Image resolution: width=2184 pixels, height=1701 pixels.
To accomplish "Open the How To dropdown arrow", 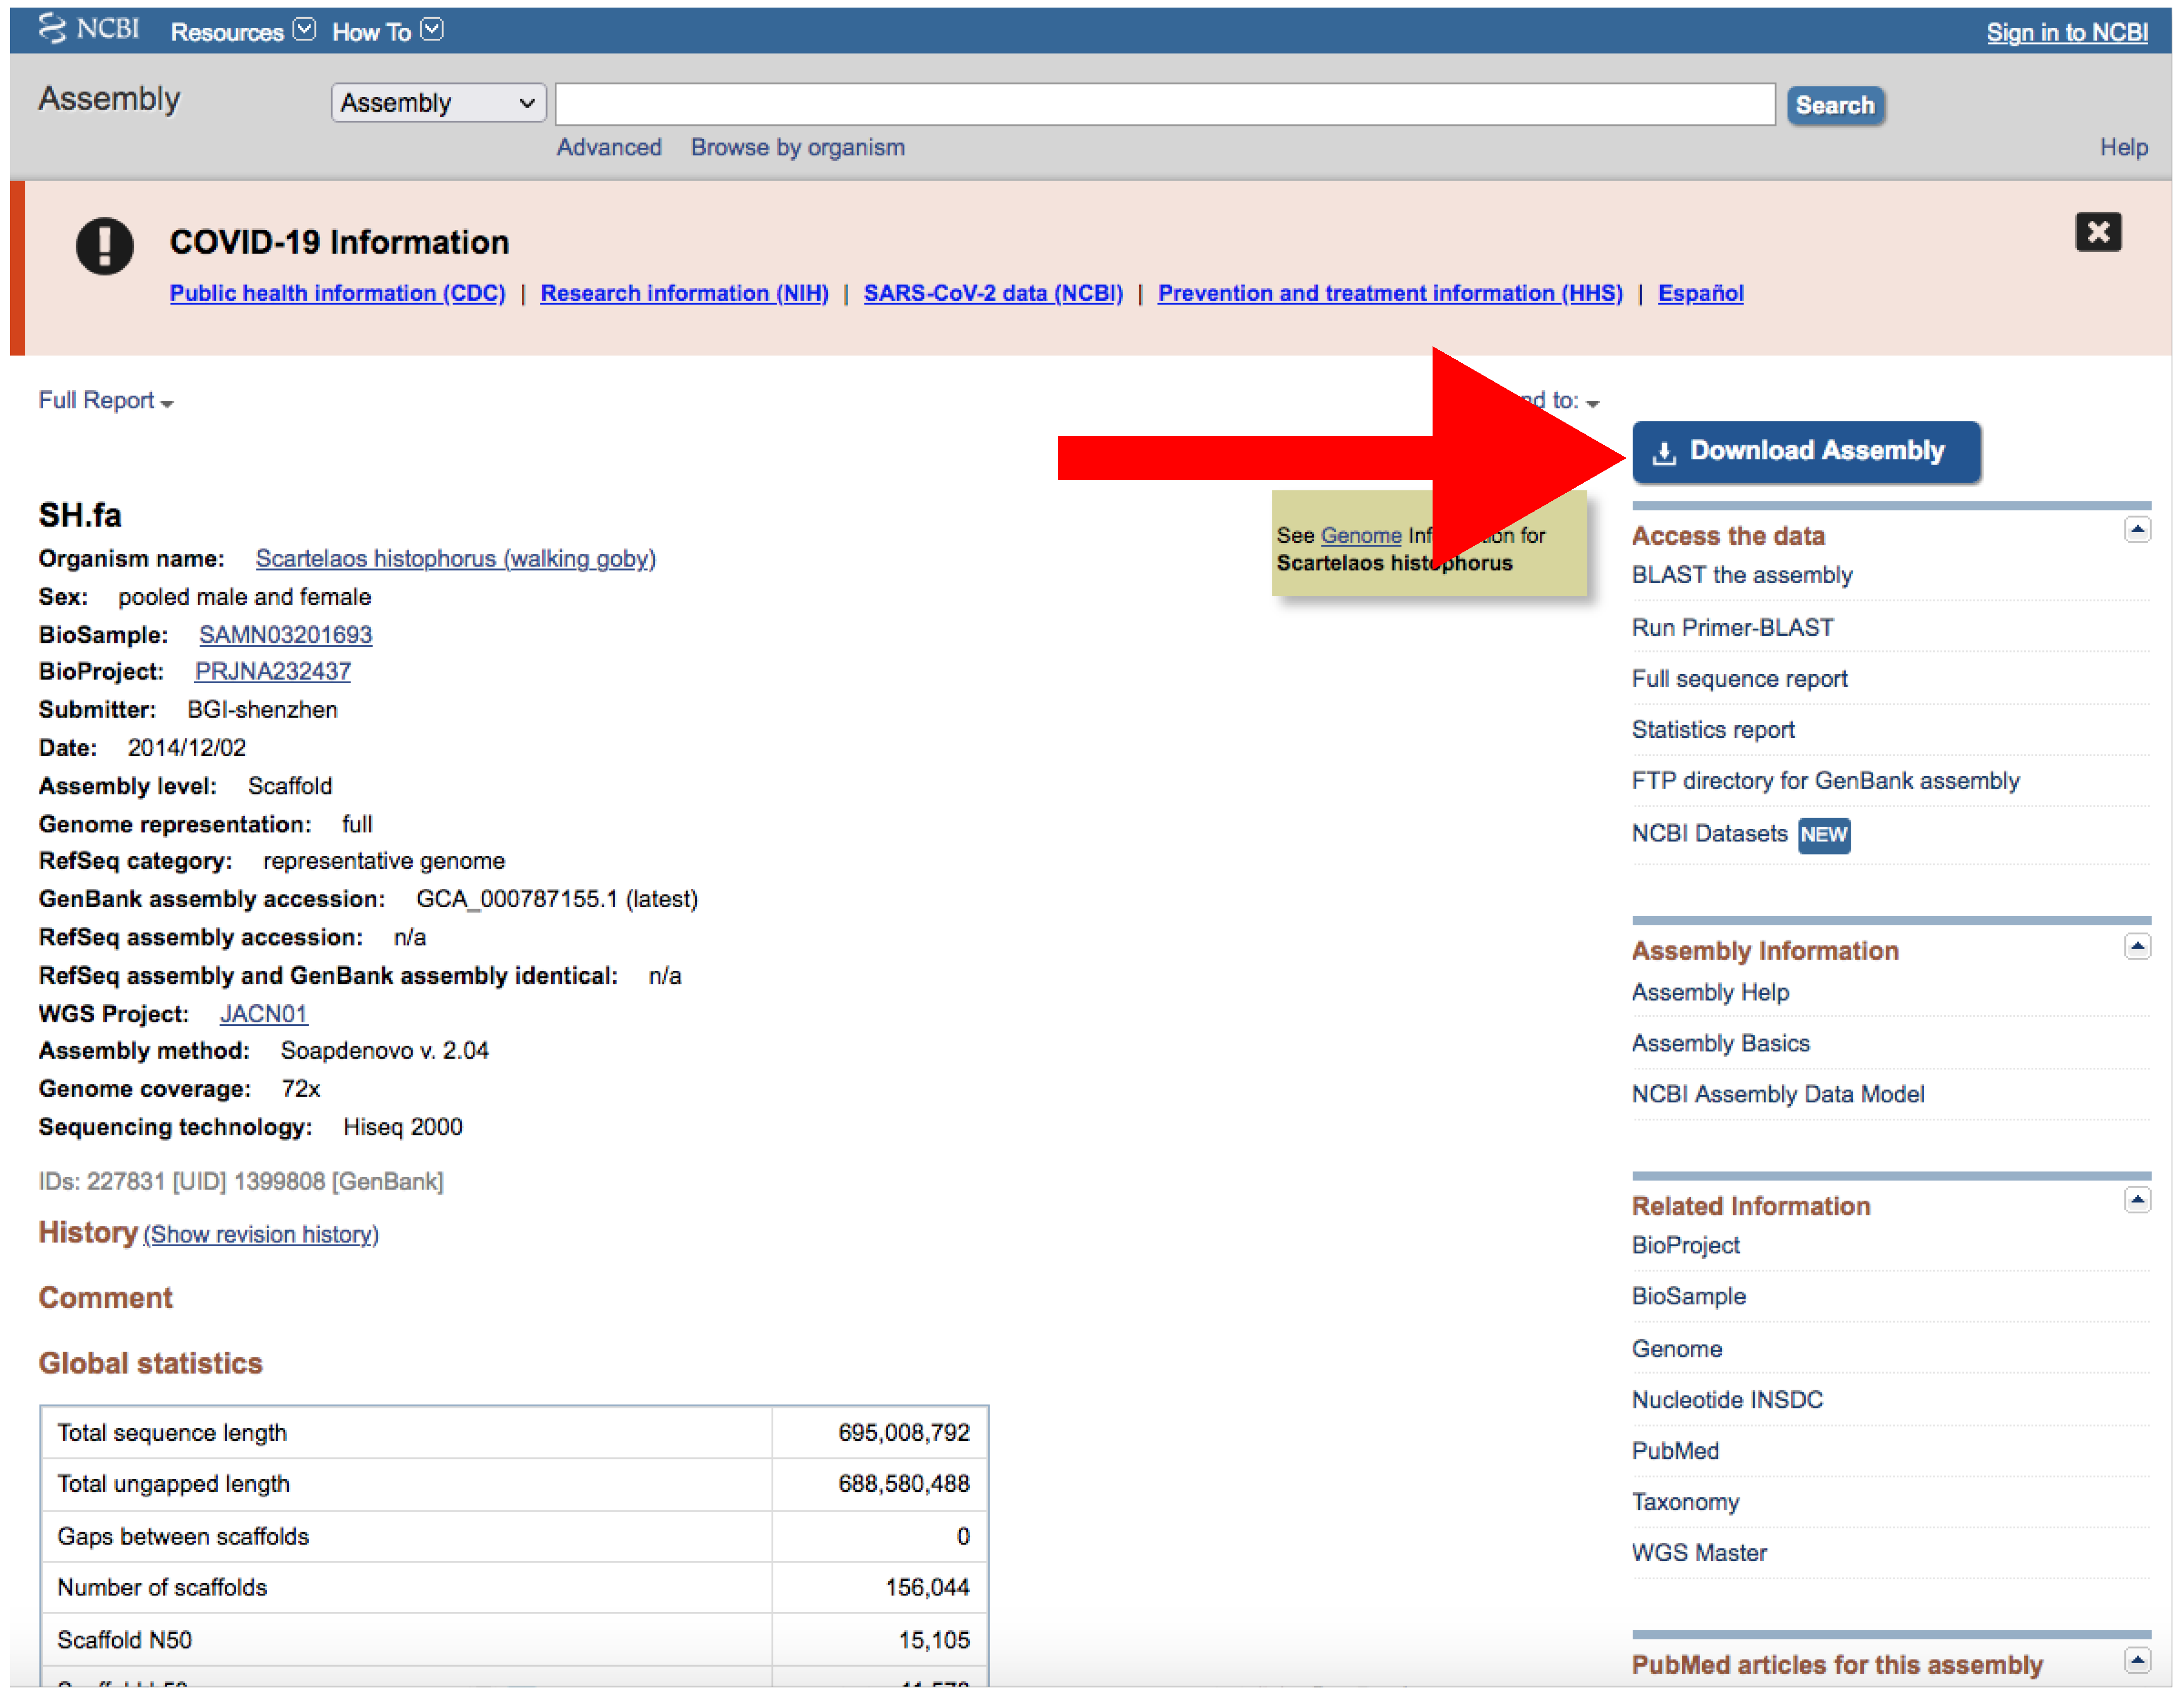I will (432, 30).
